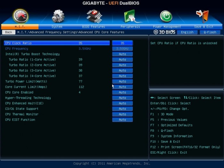Image resolution: width=224 pixels, height=168 pixels.
Task: Change Turbo Ratio 3-Core Active Auto value
Action: coord(123,70)
